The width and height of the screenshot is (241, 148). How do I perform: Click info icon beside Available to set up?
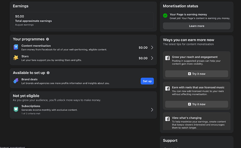[x=48, y=73]
